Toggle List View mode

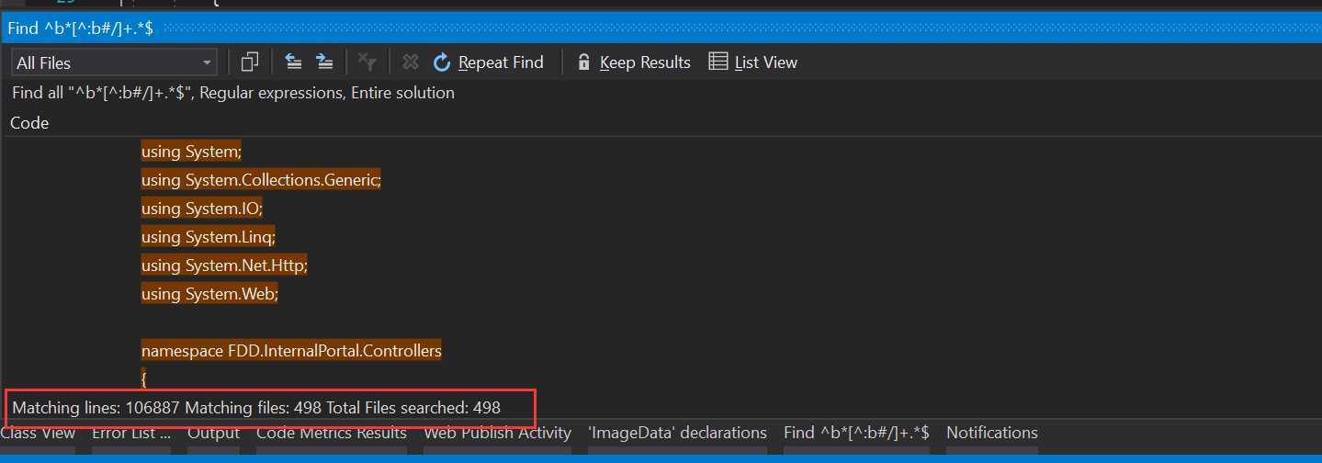753,62
